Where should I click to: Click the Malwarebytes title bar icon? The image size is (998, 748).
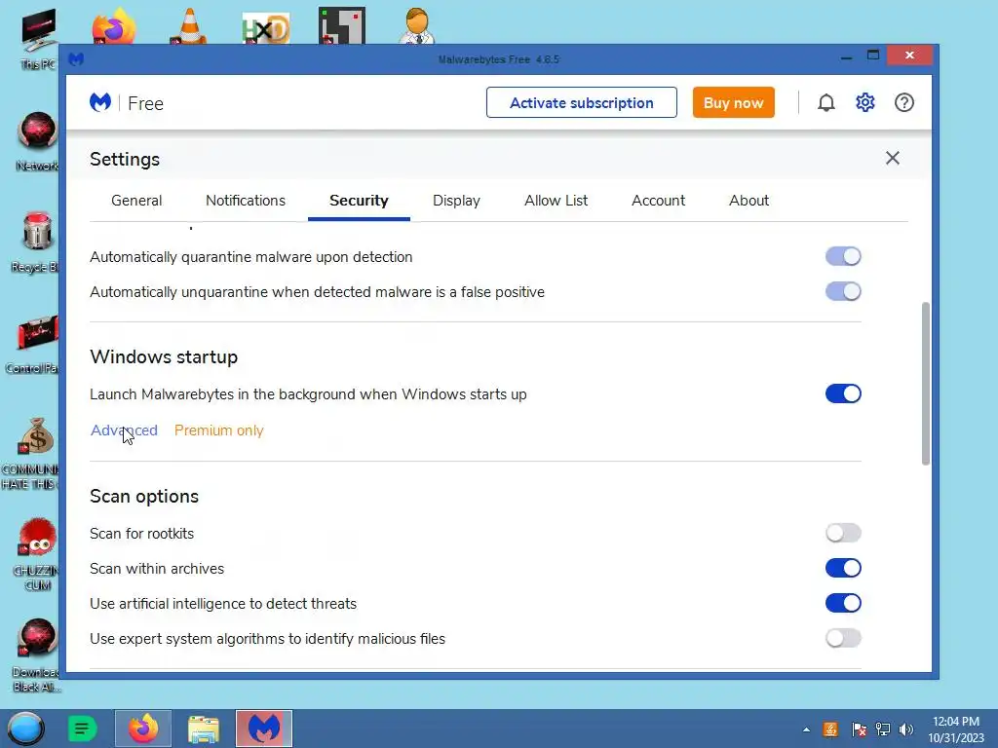76,59
